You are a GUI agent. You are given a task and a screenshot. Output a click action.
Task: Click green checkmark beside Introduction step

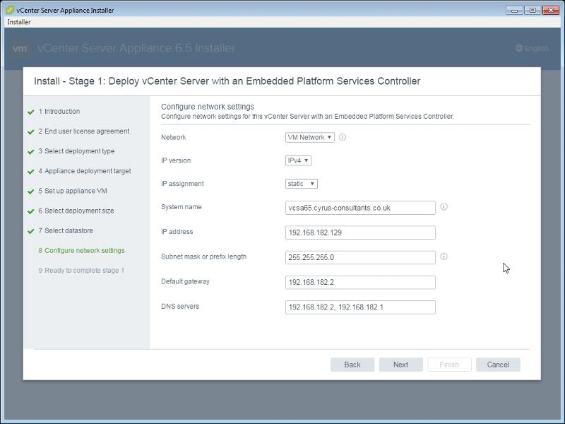pyautogui.click(x=31, y=112)
